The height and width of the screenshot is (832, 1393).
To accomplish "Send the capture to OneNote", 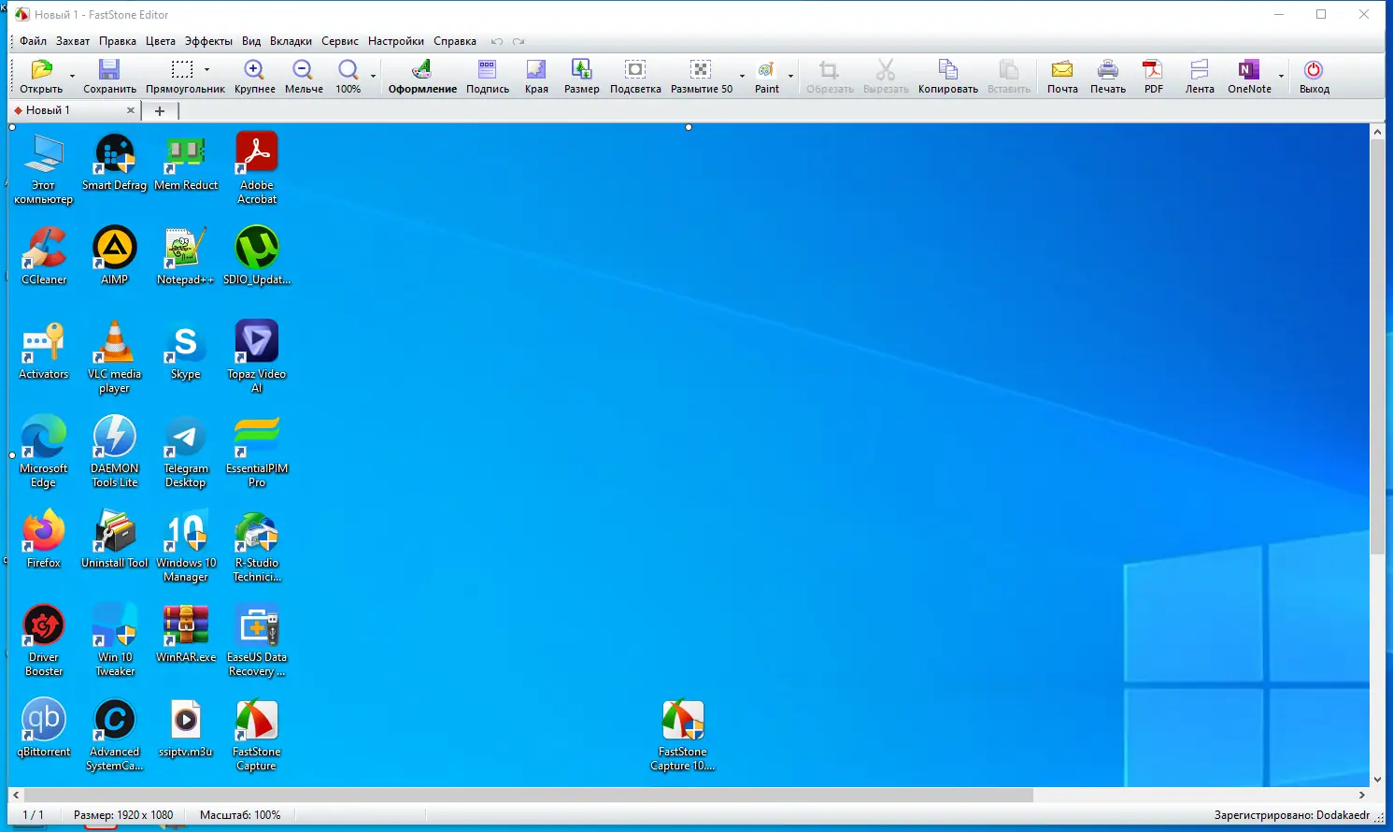I will 1249,77.
